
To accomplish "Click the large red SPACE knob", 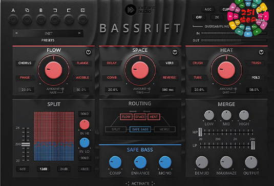I will click(140, 70).
